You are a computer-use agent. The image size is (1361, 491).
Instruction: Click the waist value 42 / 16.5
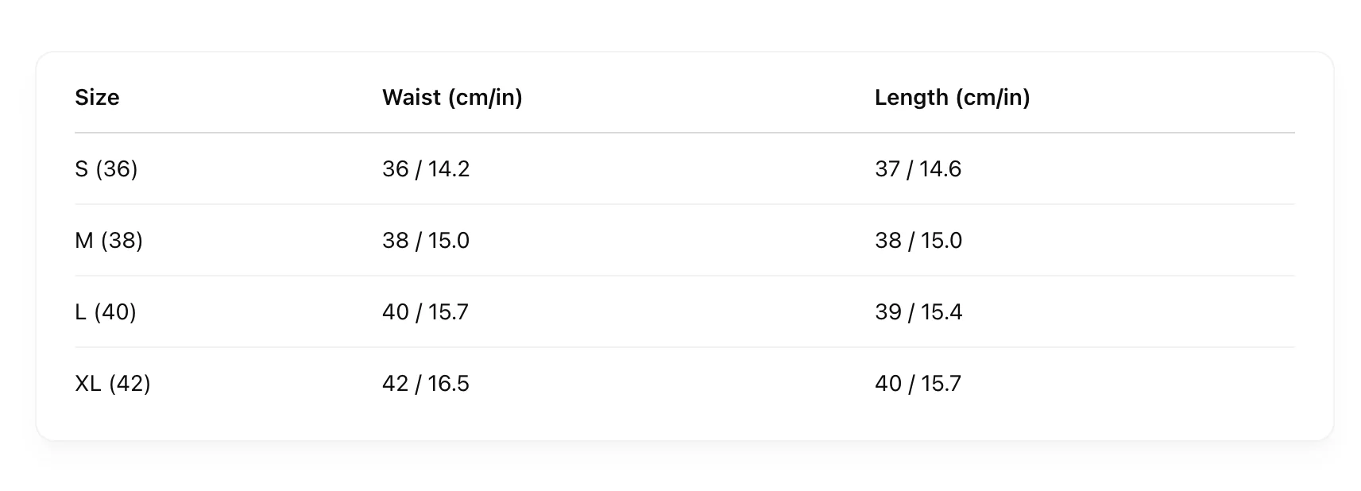coord(426,383)
